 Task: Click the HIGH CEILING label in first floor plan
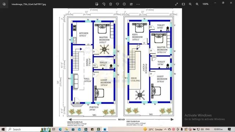click(x=135, y=79)
